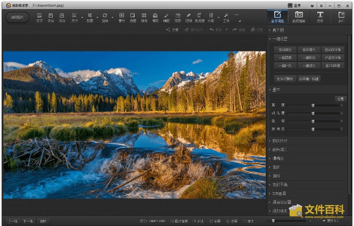Collapse the Basic sliders section
354x226 pixels.
(x=275, y=89)
